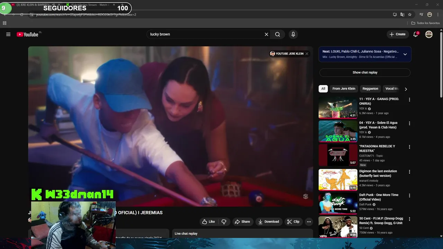Screen dimensions: 443x249
Task: Start voice search with the microphone
Action: (293, 34)
